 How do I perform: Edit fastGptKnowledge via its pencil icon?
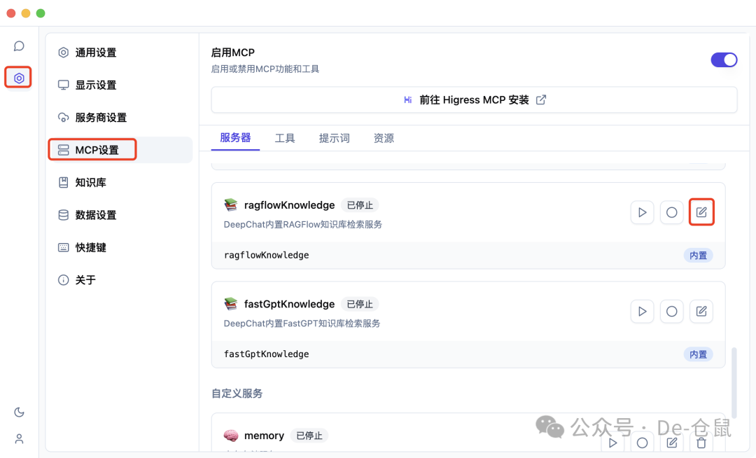pos(701,311)
